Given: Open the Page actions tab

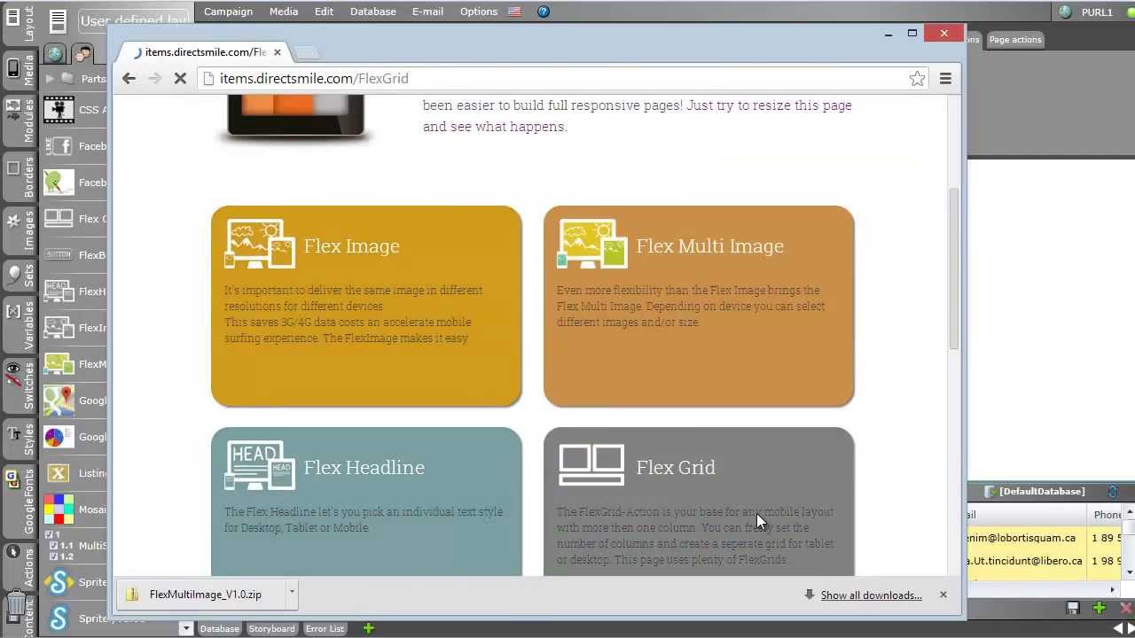Looking at the screenshot, I should tap(1015, 40).
